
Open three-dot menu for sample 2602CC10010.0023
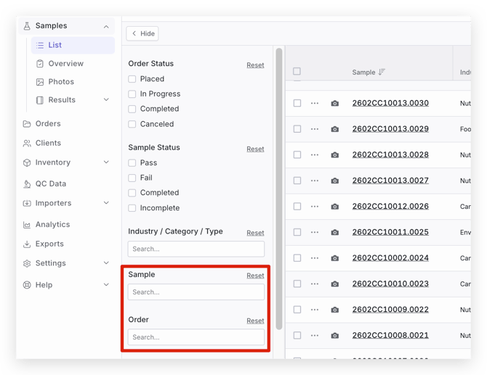315,284
